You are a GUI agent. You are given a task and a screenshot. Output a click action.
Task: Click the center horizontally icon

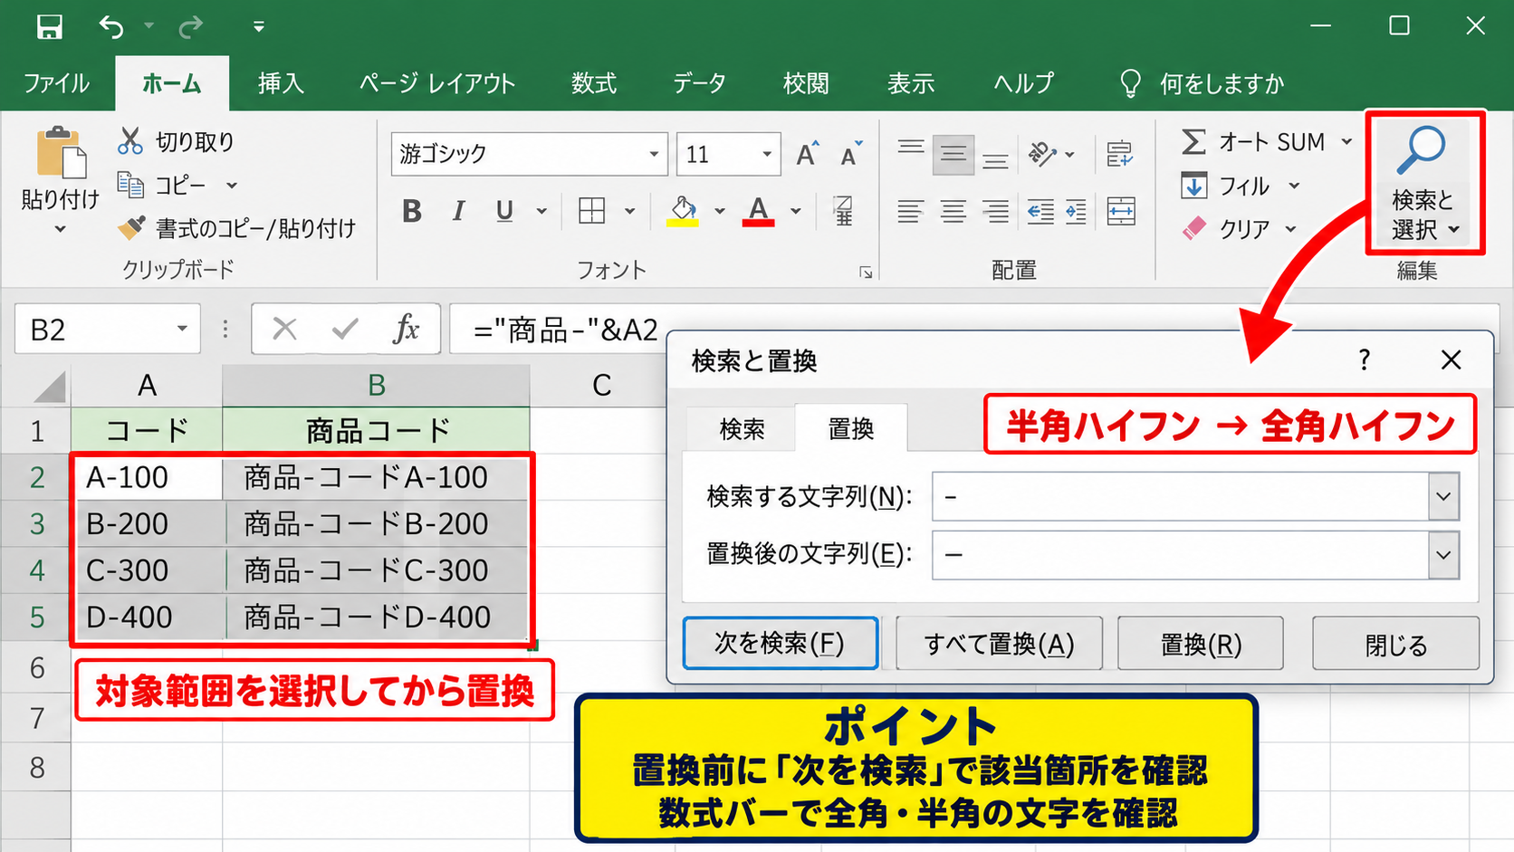point(953,211)
